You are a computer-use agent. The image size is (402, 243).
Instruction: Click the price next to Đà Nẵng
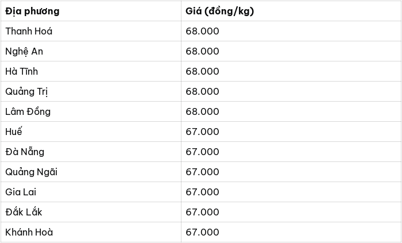pos(202,152)
